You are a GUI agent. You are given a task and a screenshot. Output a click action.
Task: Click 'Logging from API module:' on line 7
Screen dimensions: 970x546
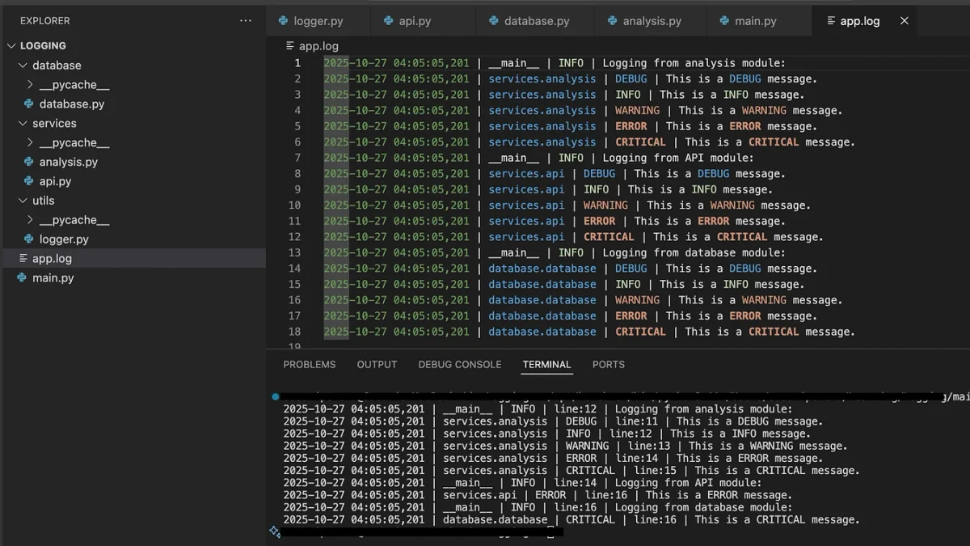[x=678, y=158]
